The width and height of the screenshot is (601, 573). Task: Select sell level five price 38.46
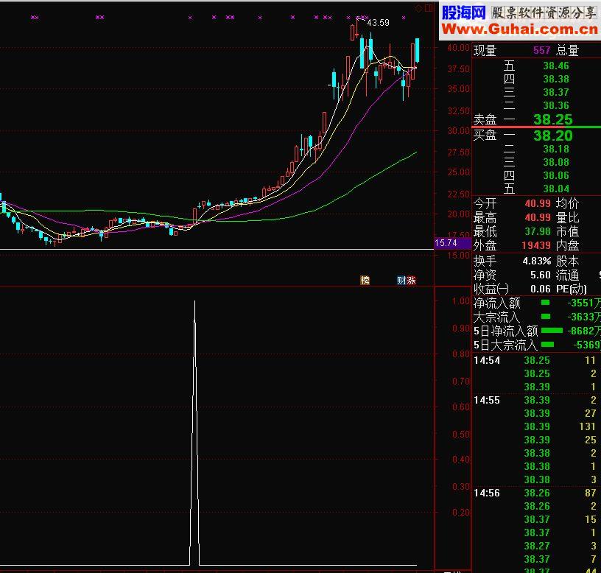click(x=556, y=66)
